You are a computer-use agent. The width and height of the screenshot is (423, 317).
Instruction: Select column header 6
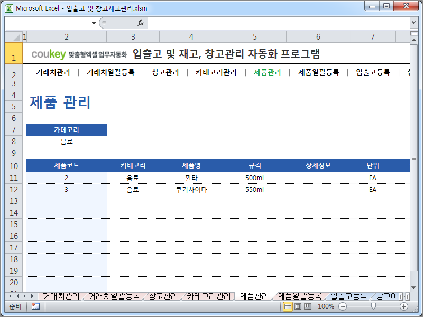click(318, 37)
